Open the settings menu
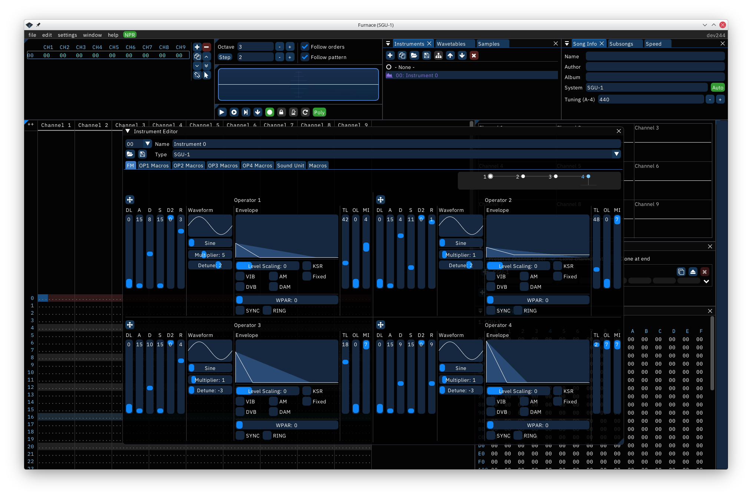752x498 pixels. point(67,35)
